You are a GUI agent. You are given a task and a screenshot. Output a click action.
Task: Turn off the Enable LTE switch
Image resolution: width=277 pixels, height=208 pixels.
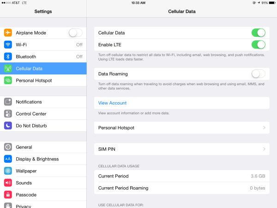point(258,45)
